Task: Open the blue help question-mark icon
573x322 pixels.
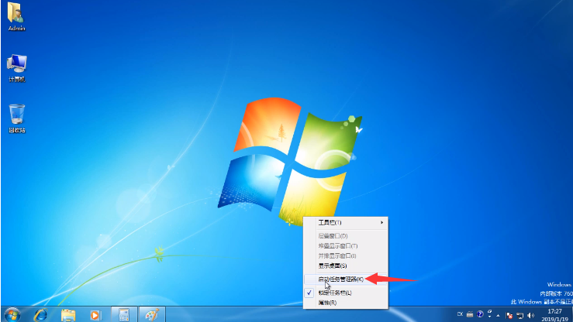Action: point(480,314)
